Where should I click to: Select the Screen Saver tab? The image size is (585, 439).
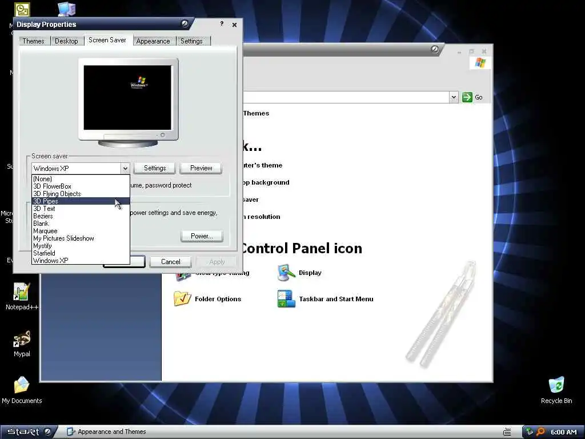coord(107,40)
